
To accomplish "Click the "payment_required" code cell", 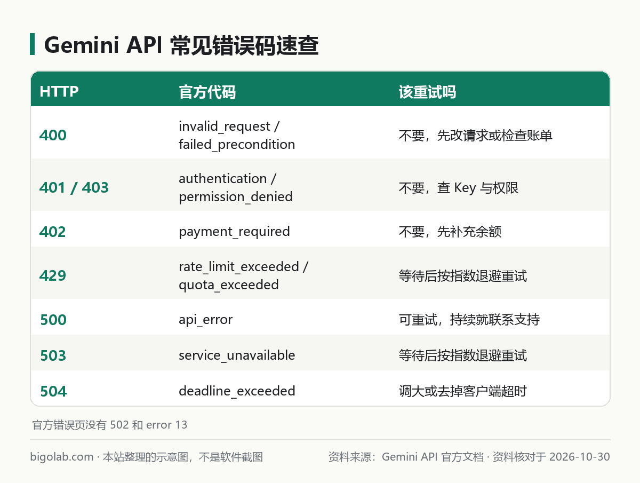I will [x=234, y=231].
